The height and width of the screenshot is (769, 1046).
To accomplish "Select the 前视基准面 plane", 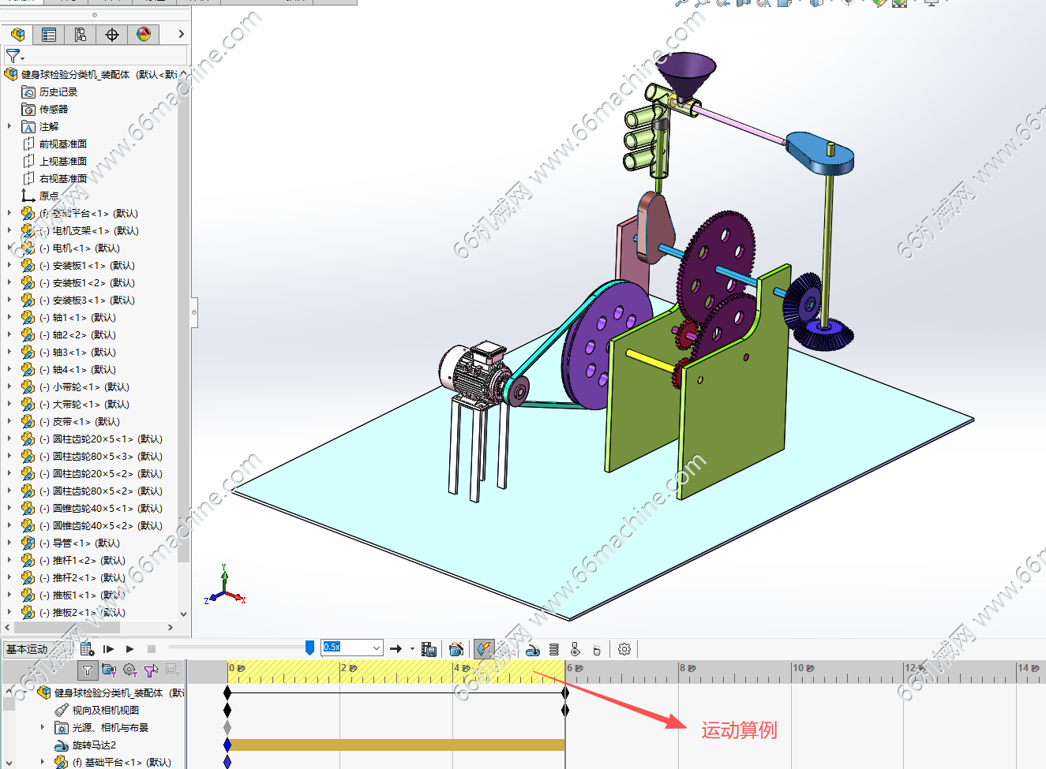I will coord(54,144).
